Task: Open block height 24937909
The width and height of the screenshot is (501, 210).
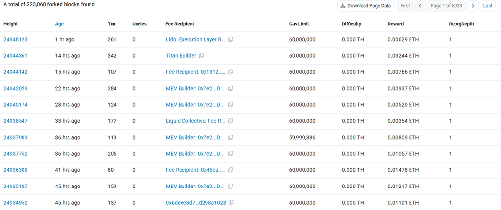Action: point(16,138)
